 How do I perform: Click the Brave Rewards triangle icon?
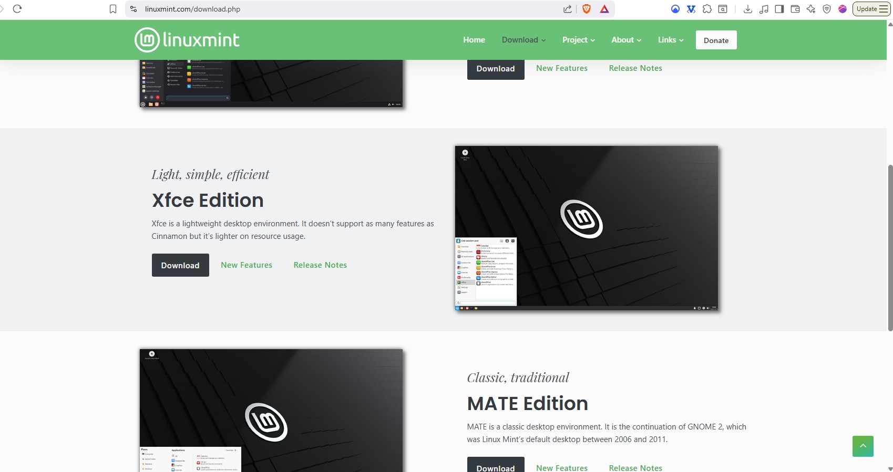click(604, 9)
